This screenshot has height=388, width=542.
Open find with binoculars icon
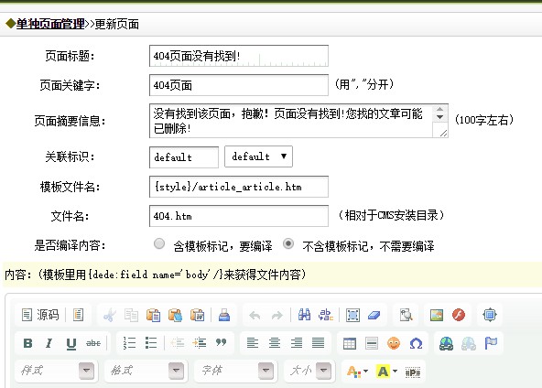[304, 315]
